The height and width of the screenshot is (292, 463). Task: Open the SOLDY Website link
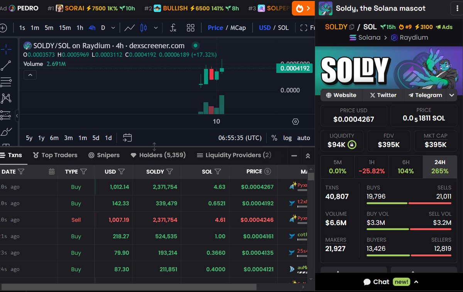(x=341, y=95)
